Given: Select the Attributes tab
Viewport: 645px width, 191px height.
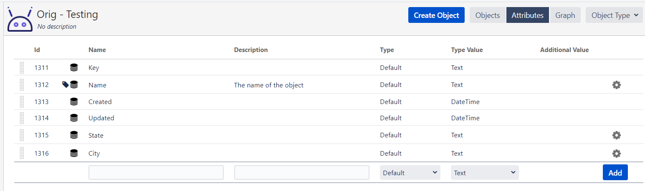Looking at the screenshot, I should pos(528,15).
